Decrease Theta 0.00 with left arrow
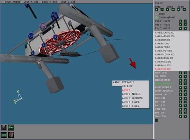 [181, 117]
